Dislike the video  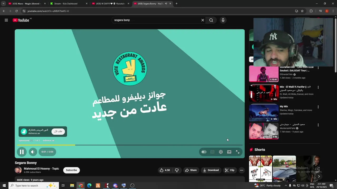[177, 170]
